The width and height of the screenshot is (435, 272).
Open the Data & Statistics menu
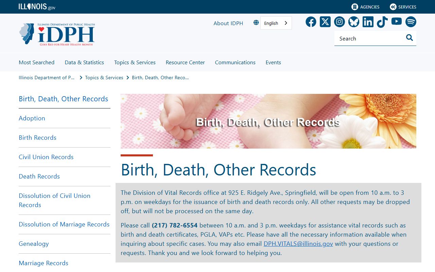click(x=84, y=63)
